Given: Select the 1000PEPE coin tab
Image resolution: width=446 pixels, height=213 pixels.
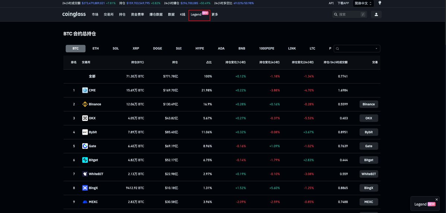Looking at the screenshot, I should 267,49.
